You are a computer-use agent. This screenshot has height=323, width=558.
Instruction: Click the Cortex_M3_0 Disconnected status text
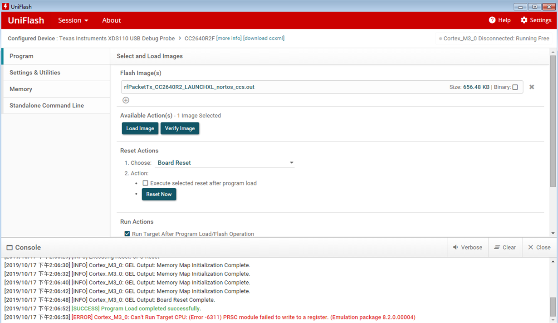click(x=496, y=39)
